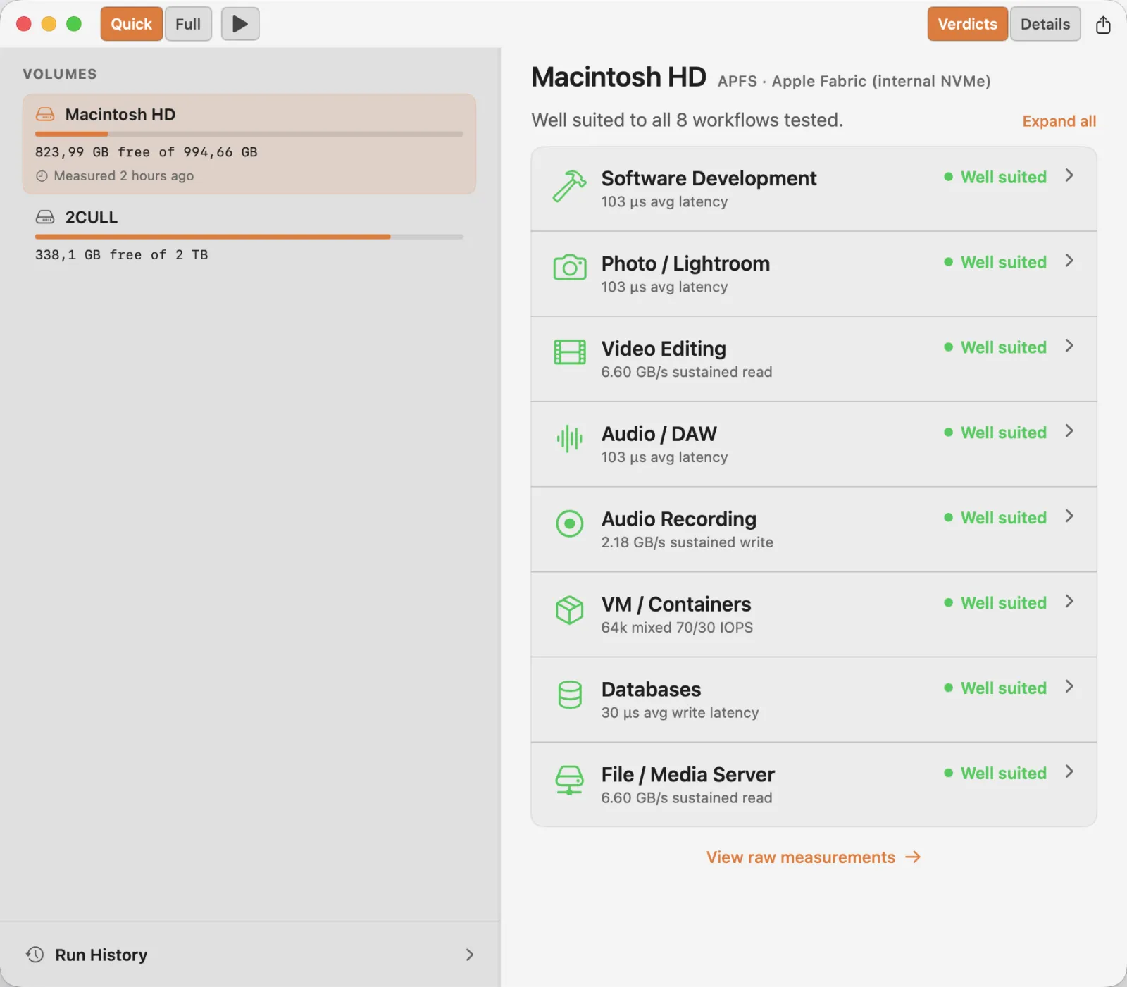Click the Macintosh HD drive icon
Screen dimensions: 1127x987
pyautogui.click(x=45, y=114)
